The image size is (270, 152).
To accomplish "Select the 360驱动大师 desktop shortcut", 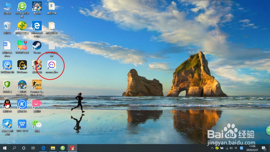I will 7,67.
